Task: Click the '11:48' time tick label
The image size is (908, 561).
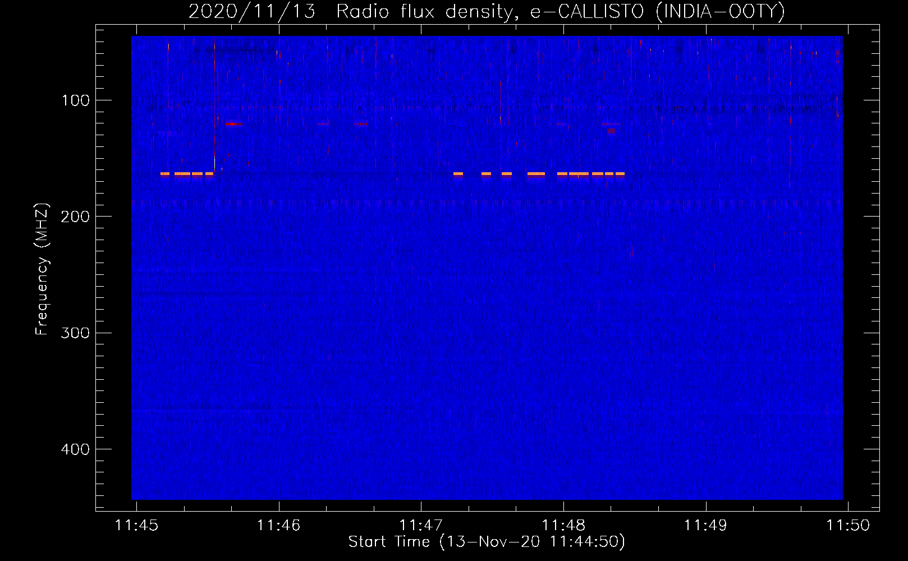Action: [x=563, y=525]
